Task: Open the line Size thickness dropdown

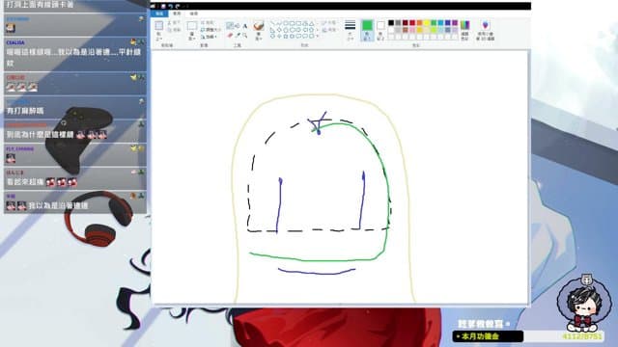Action: pos(350,30)
